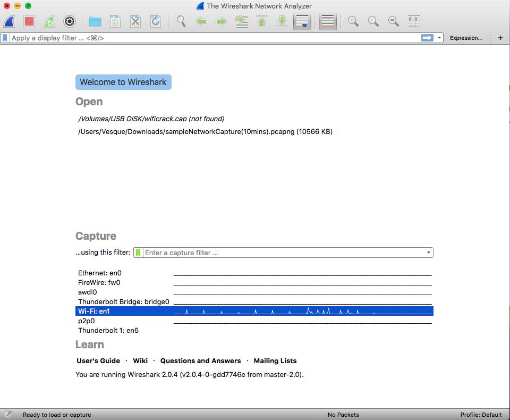The image size is (510, 420).
Task: Toggle packet list colorize rules
Action: pyautogui.click(x=328, y=21)
